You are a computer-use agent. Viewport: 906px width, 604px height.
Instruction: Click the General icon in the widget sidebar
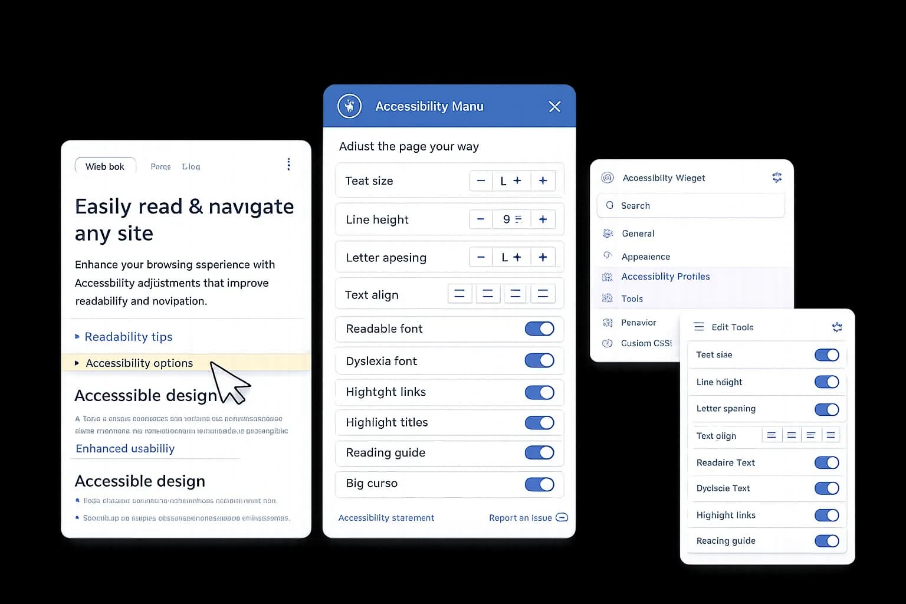click(608, 234)
